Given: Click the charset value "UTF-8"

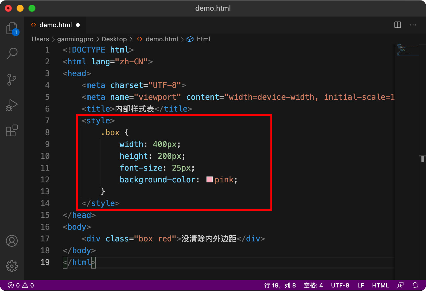Looking at the screenshot, I should pos(165,85).
